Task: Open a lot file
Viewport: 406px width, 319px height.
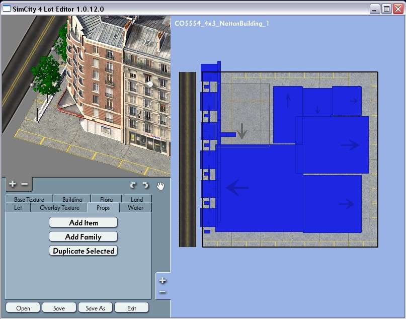Action: pos(23,308)
